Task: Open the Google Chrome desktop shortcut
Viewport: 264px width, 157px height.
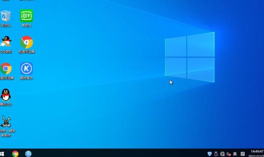Action: click(x=6, y=71)
